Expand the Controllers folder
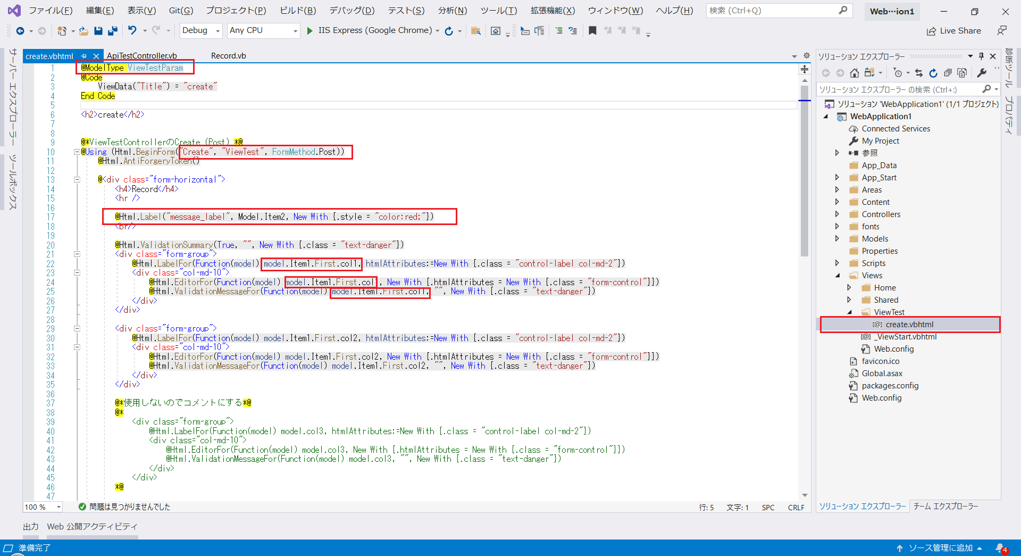 (838, 214)
